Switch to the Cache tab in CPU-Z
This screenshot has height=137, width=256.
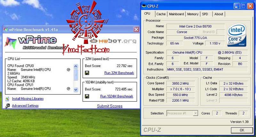[x=161, y=14]
